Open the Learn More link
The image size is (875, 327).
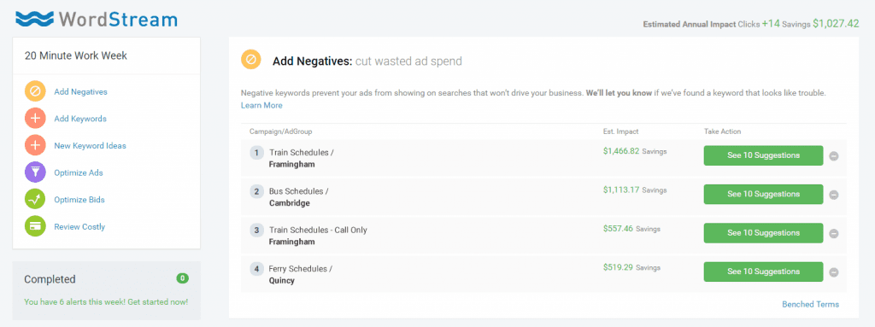pyautogui.click(x=261, y=105)
